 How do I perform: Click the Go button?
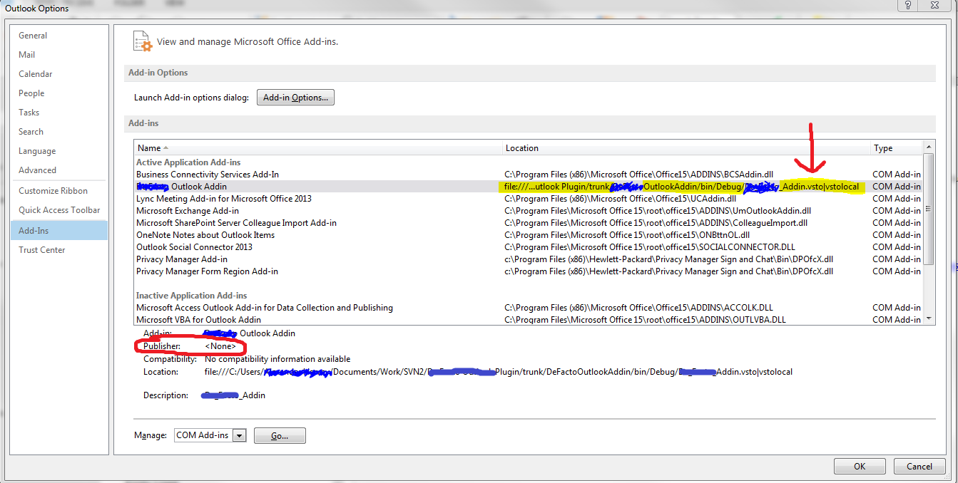tap(280, 435)
